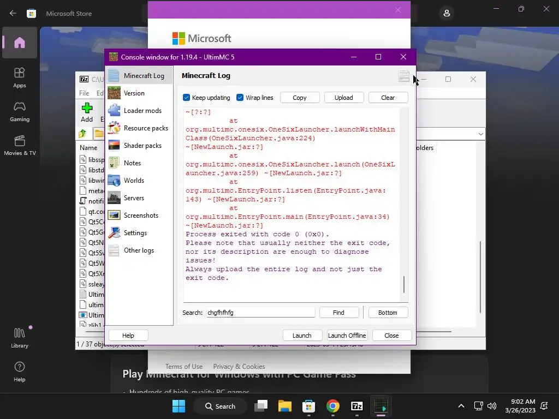Select the notifi file row in 7-Zip

[x=92, y=201]
